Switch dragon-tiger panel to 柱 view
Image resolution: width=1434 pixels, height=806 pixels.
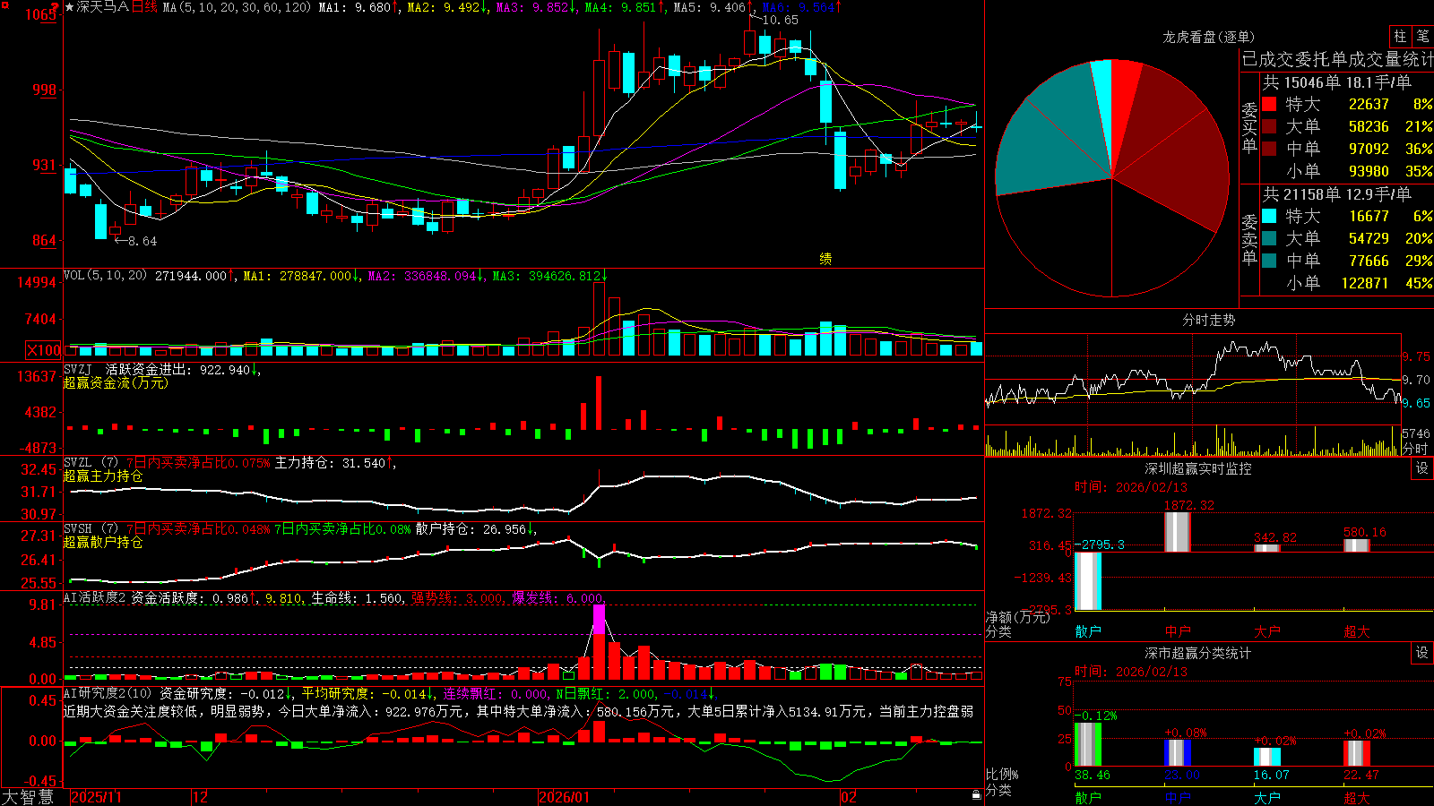(x=1400, y=37)
